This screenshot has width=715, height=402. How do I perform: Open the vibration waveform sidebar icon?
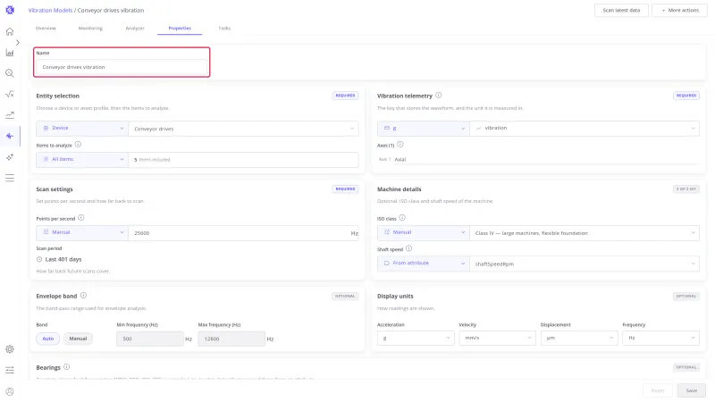tap(10, 136)
